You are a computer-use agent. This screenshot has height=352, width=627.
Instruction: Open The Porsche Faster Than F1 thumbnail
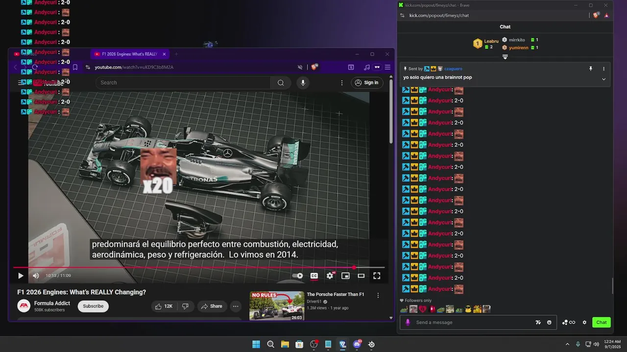277,306
